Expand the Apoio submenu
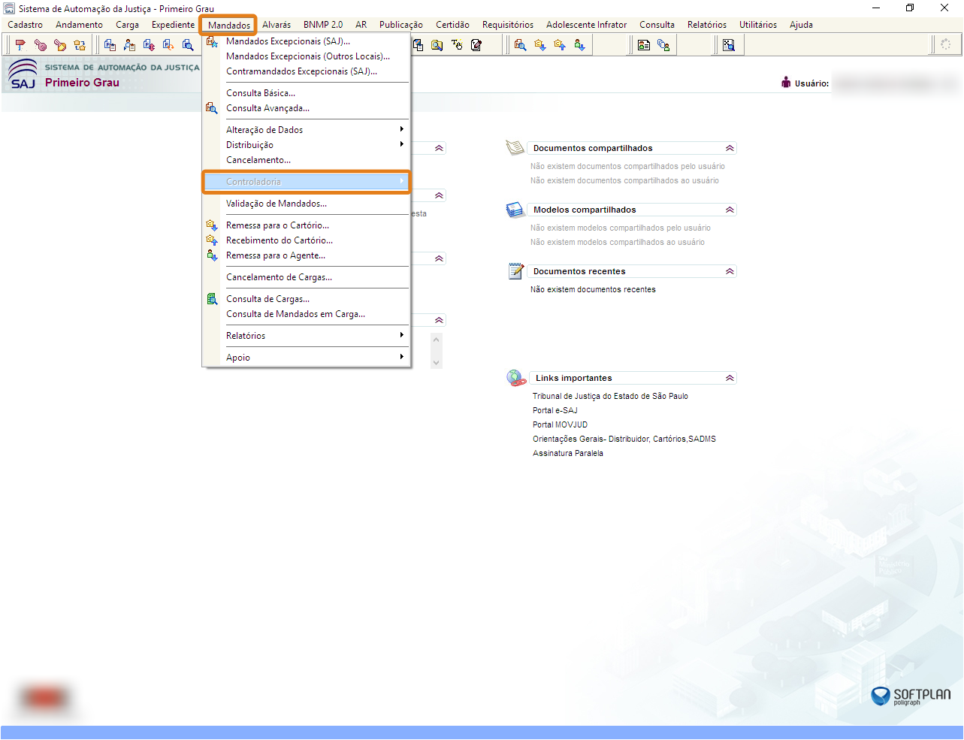964x740 pixels. [307, 358]
